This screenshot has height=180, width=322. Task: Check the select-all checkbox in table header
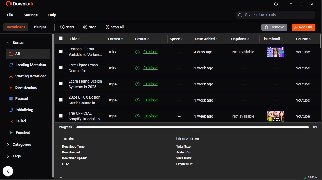pyautogui.click(x=61, y=39)
